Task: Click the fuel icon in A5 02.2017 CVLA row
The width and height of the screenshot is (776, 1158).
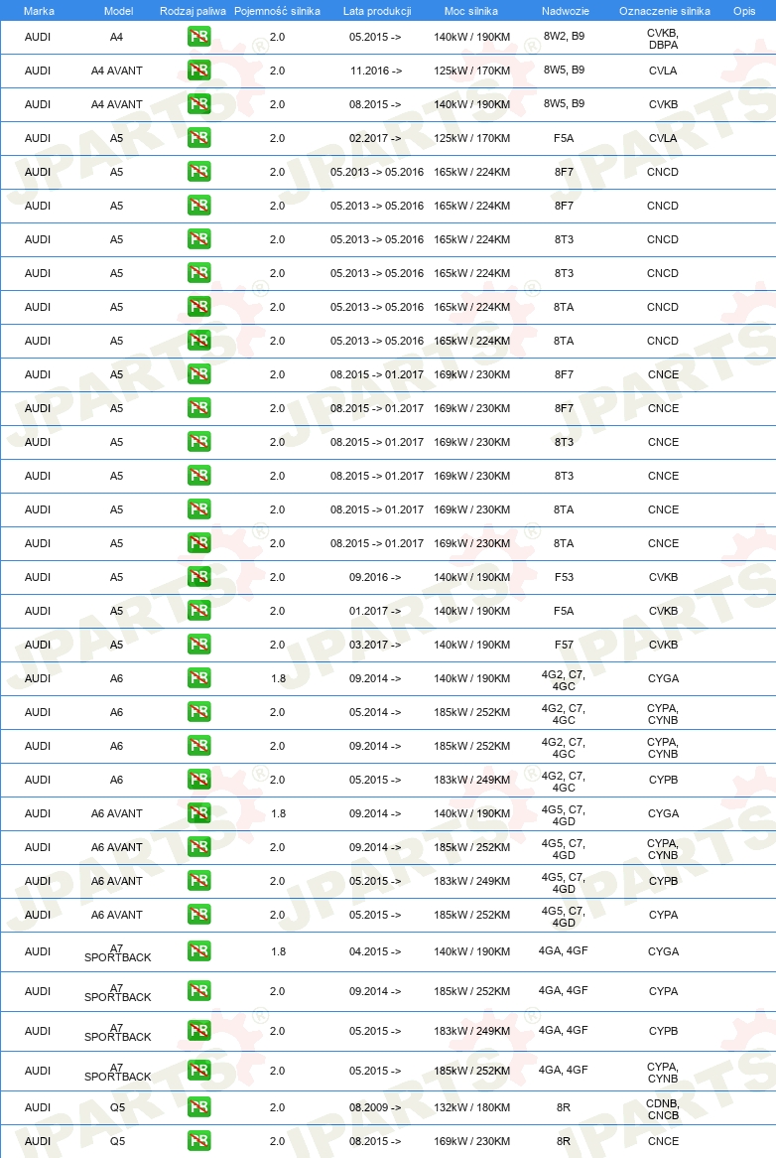Action: click(199, 138)
